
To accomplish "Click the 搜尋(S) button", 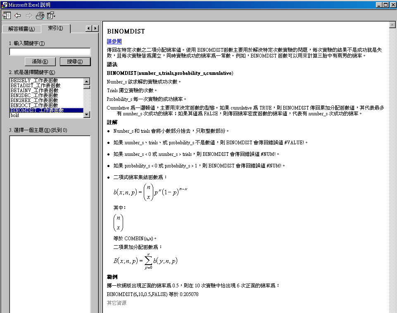I will click(75, 62).
